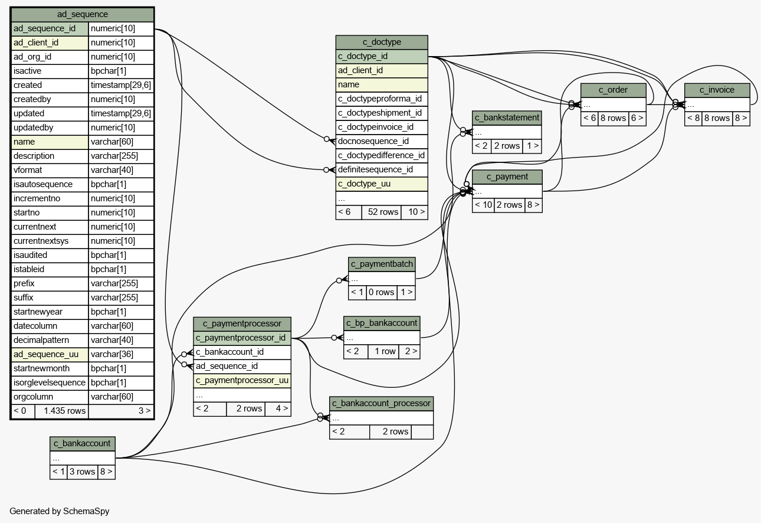The height and width of the screenshot is (523, 761).
Task: Click the docnosequence_id column in c_doctype
Action: 381,141
